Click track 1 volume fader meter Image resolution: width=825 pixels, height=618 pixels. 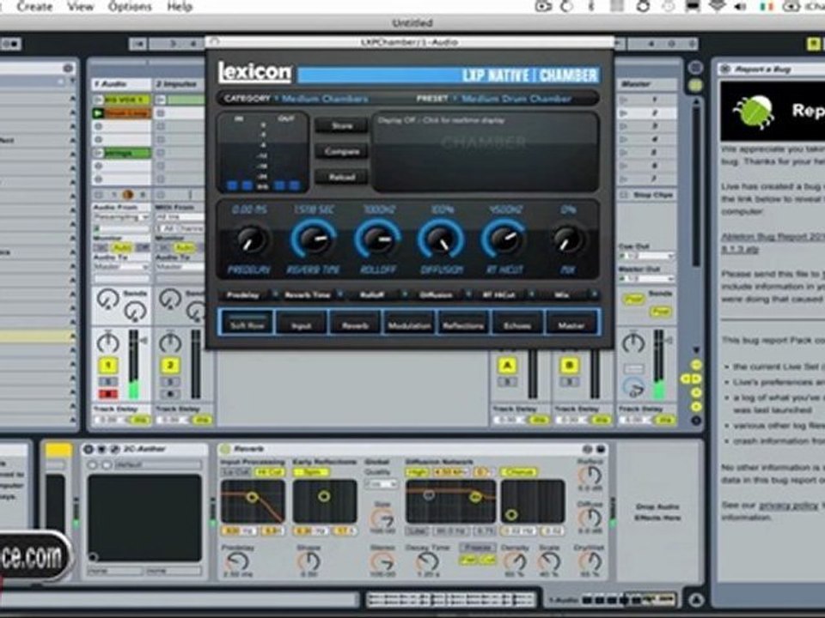tap(134, 364)
